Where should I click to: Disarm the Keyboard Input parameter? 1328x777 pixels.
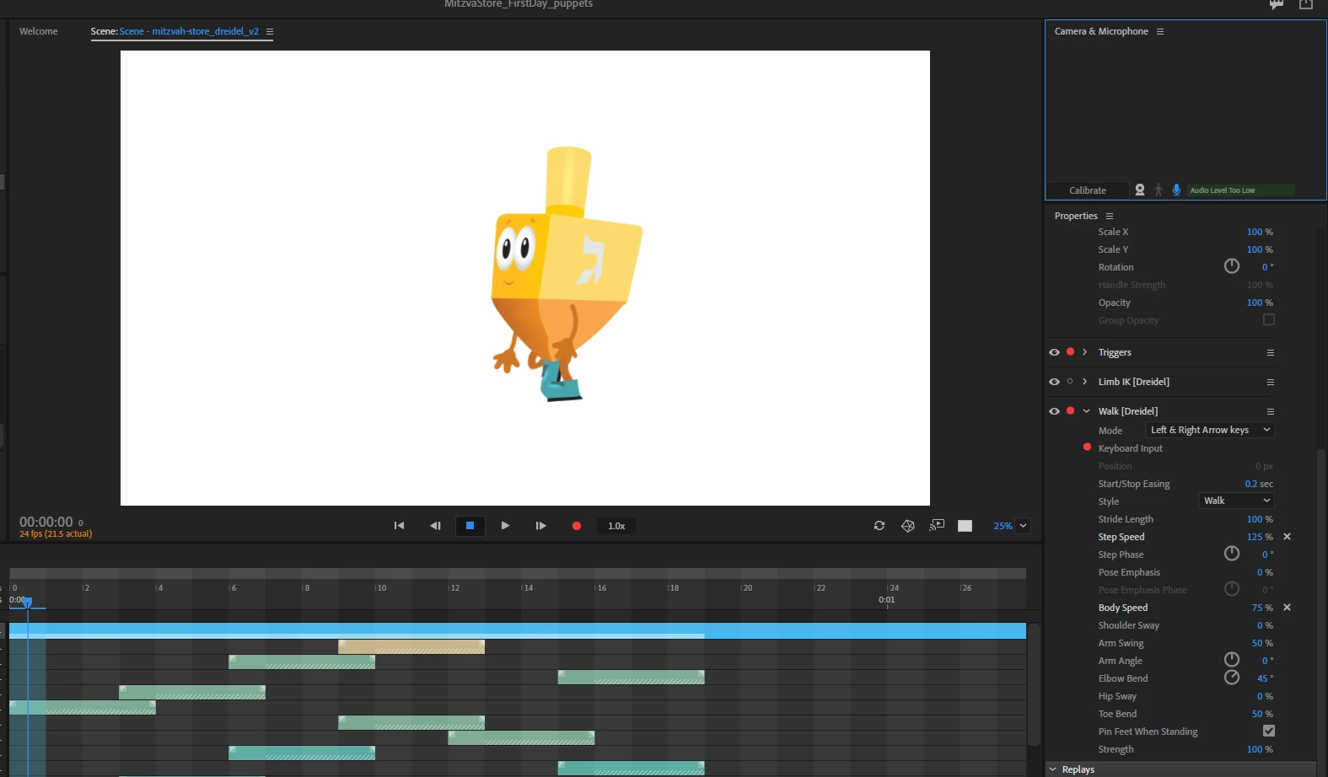(1088, 447)
